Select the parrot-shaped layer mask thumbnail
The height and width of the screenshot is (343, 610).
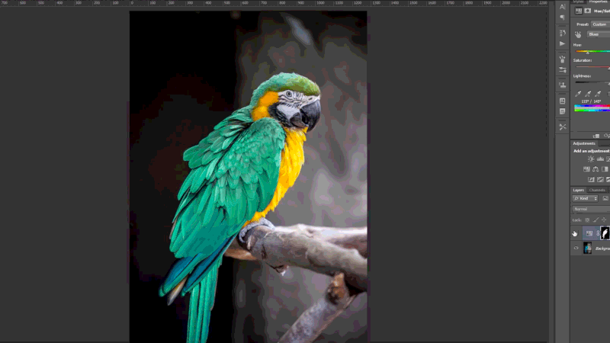coord(605,233)
